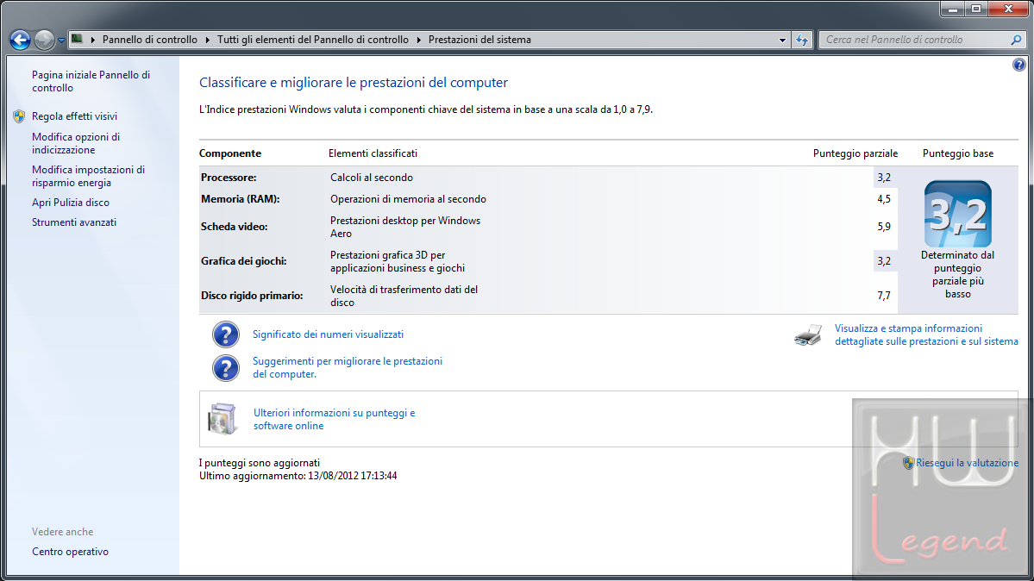The width and height of the screenshot is (1034, 581).
Task: Click the printer icon
Action: [x=808, y=335]
